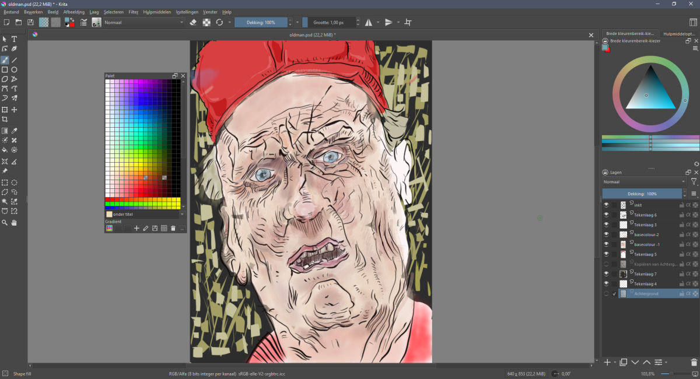Screen dimensions: 700x379
Task: Toggle the lock on Tekenlaag 3 layer
Action: point(681,224)
